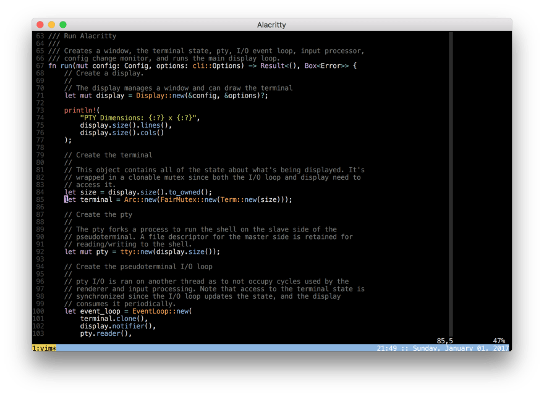Screen dimensions: 544x397
Task: Click the 47% scroll percentage indicator
Action: (x=498, y=340)
